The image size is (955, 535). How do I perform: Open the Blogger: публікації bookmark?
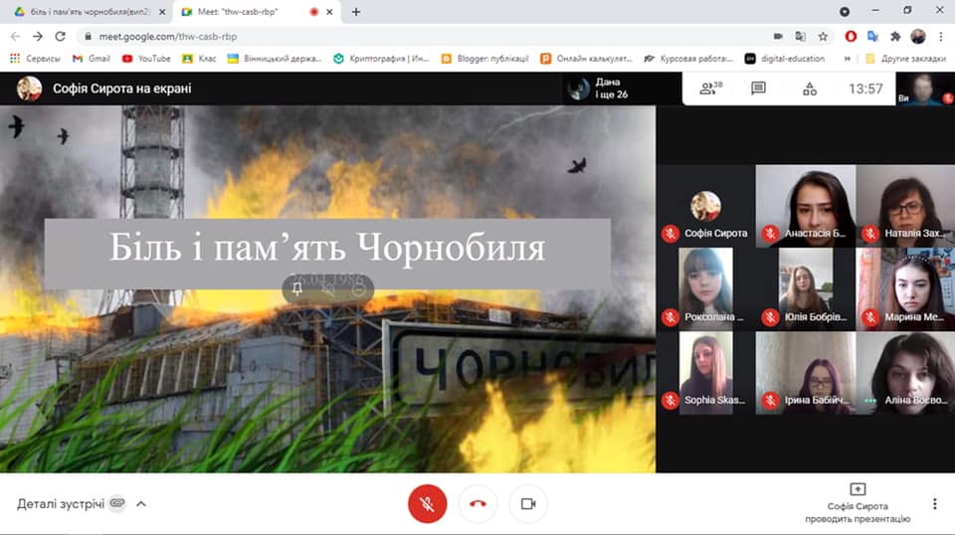click(484, 59)
